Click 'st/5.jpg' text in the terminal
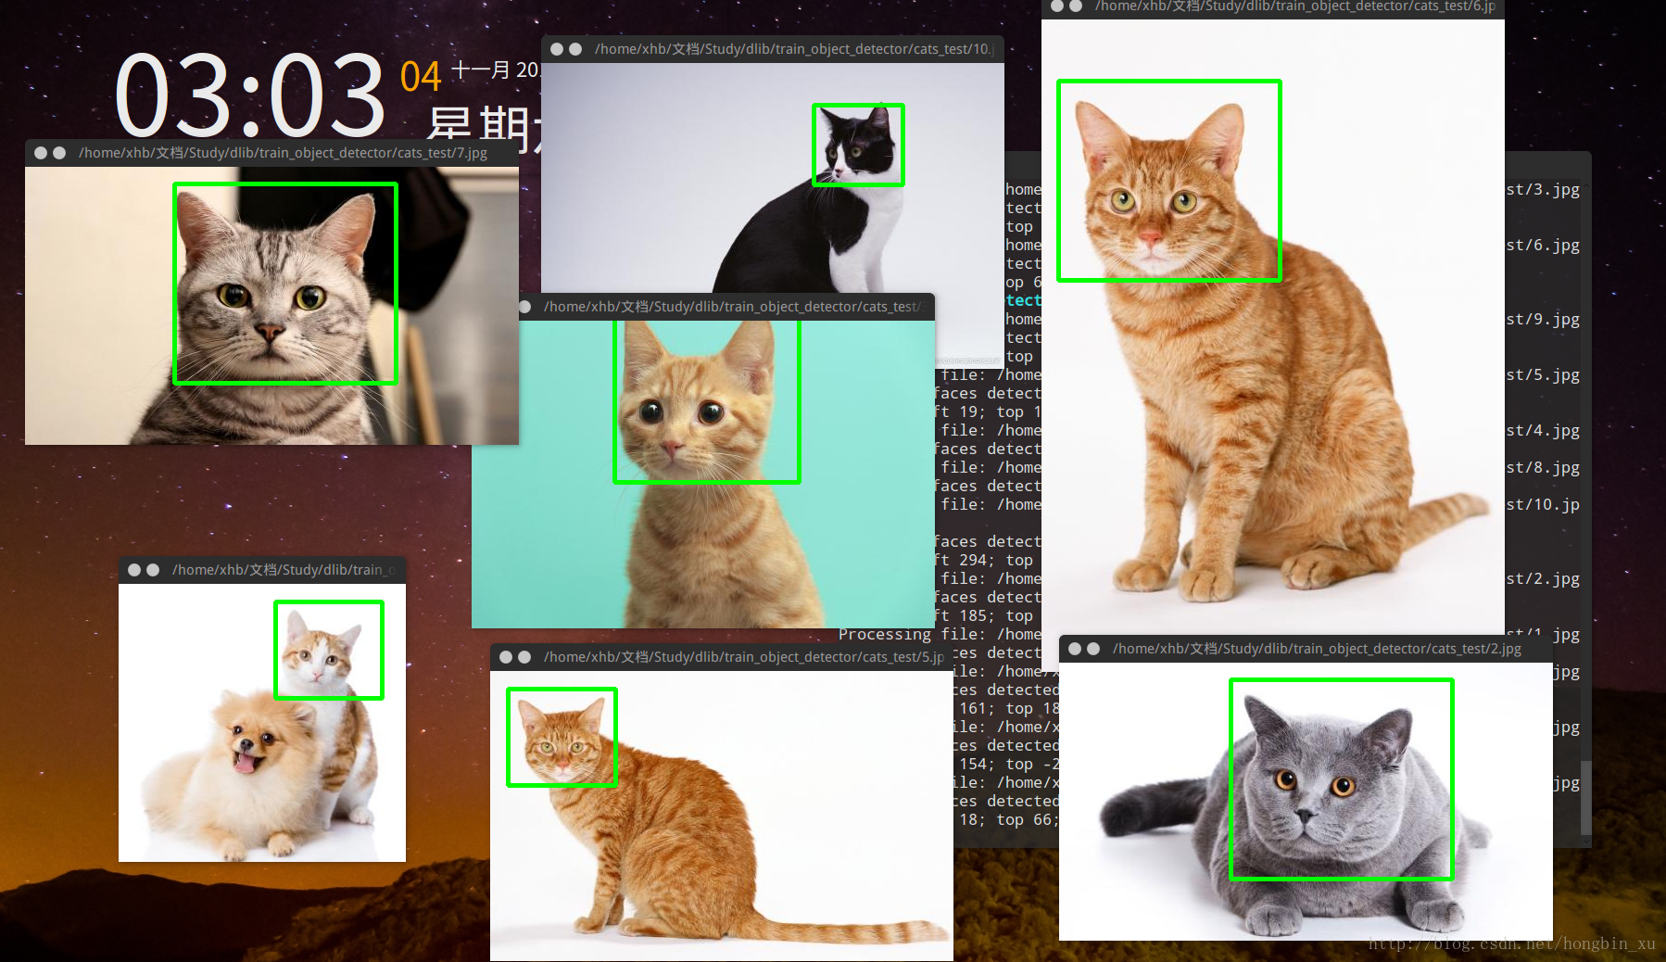 coord(1543,375)
